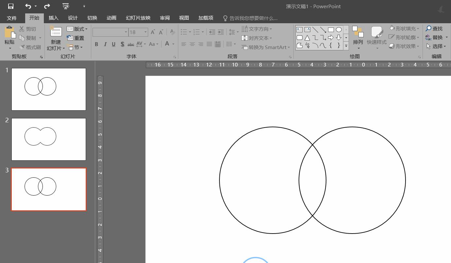Save the presentation with the disk icon
451x263 pixels.
click(x=10, y=6)
